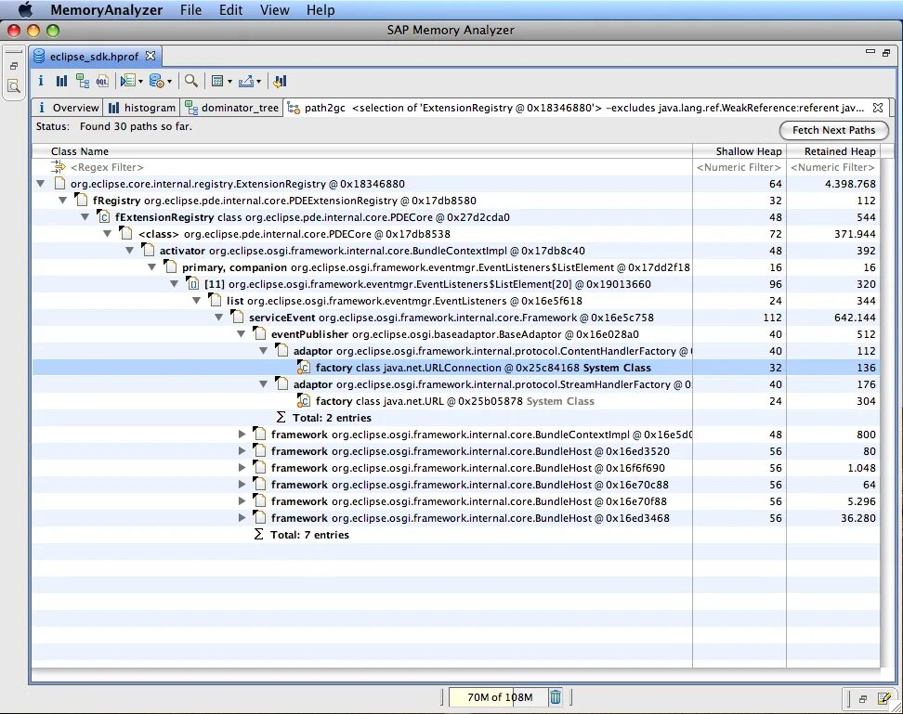Click the Class Name column header
Viewport: 903px width, 714px height.
click(362, 151)
